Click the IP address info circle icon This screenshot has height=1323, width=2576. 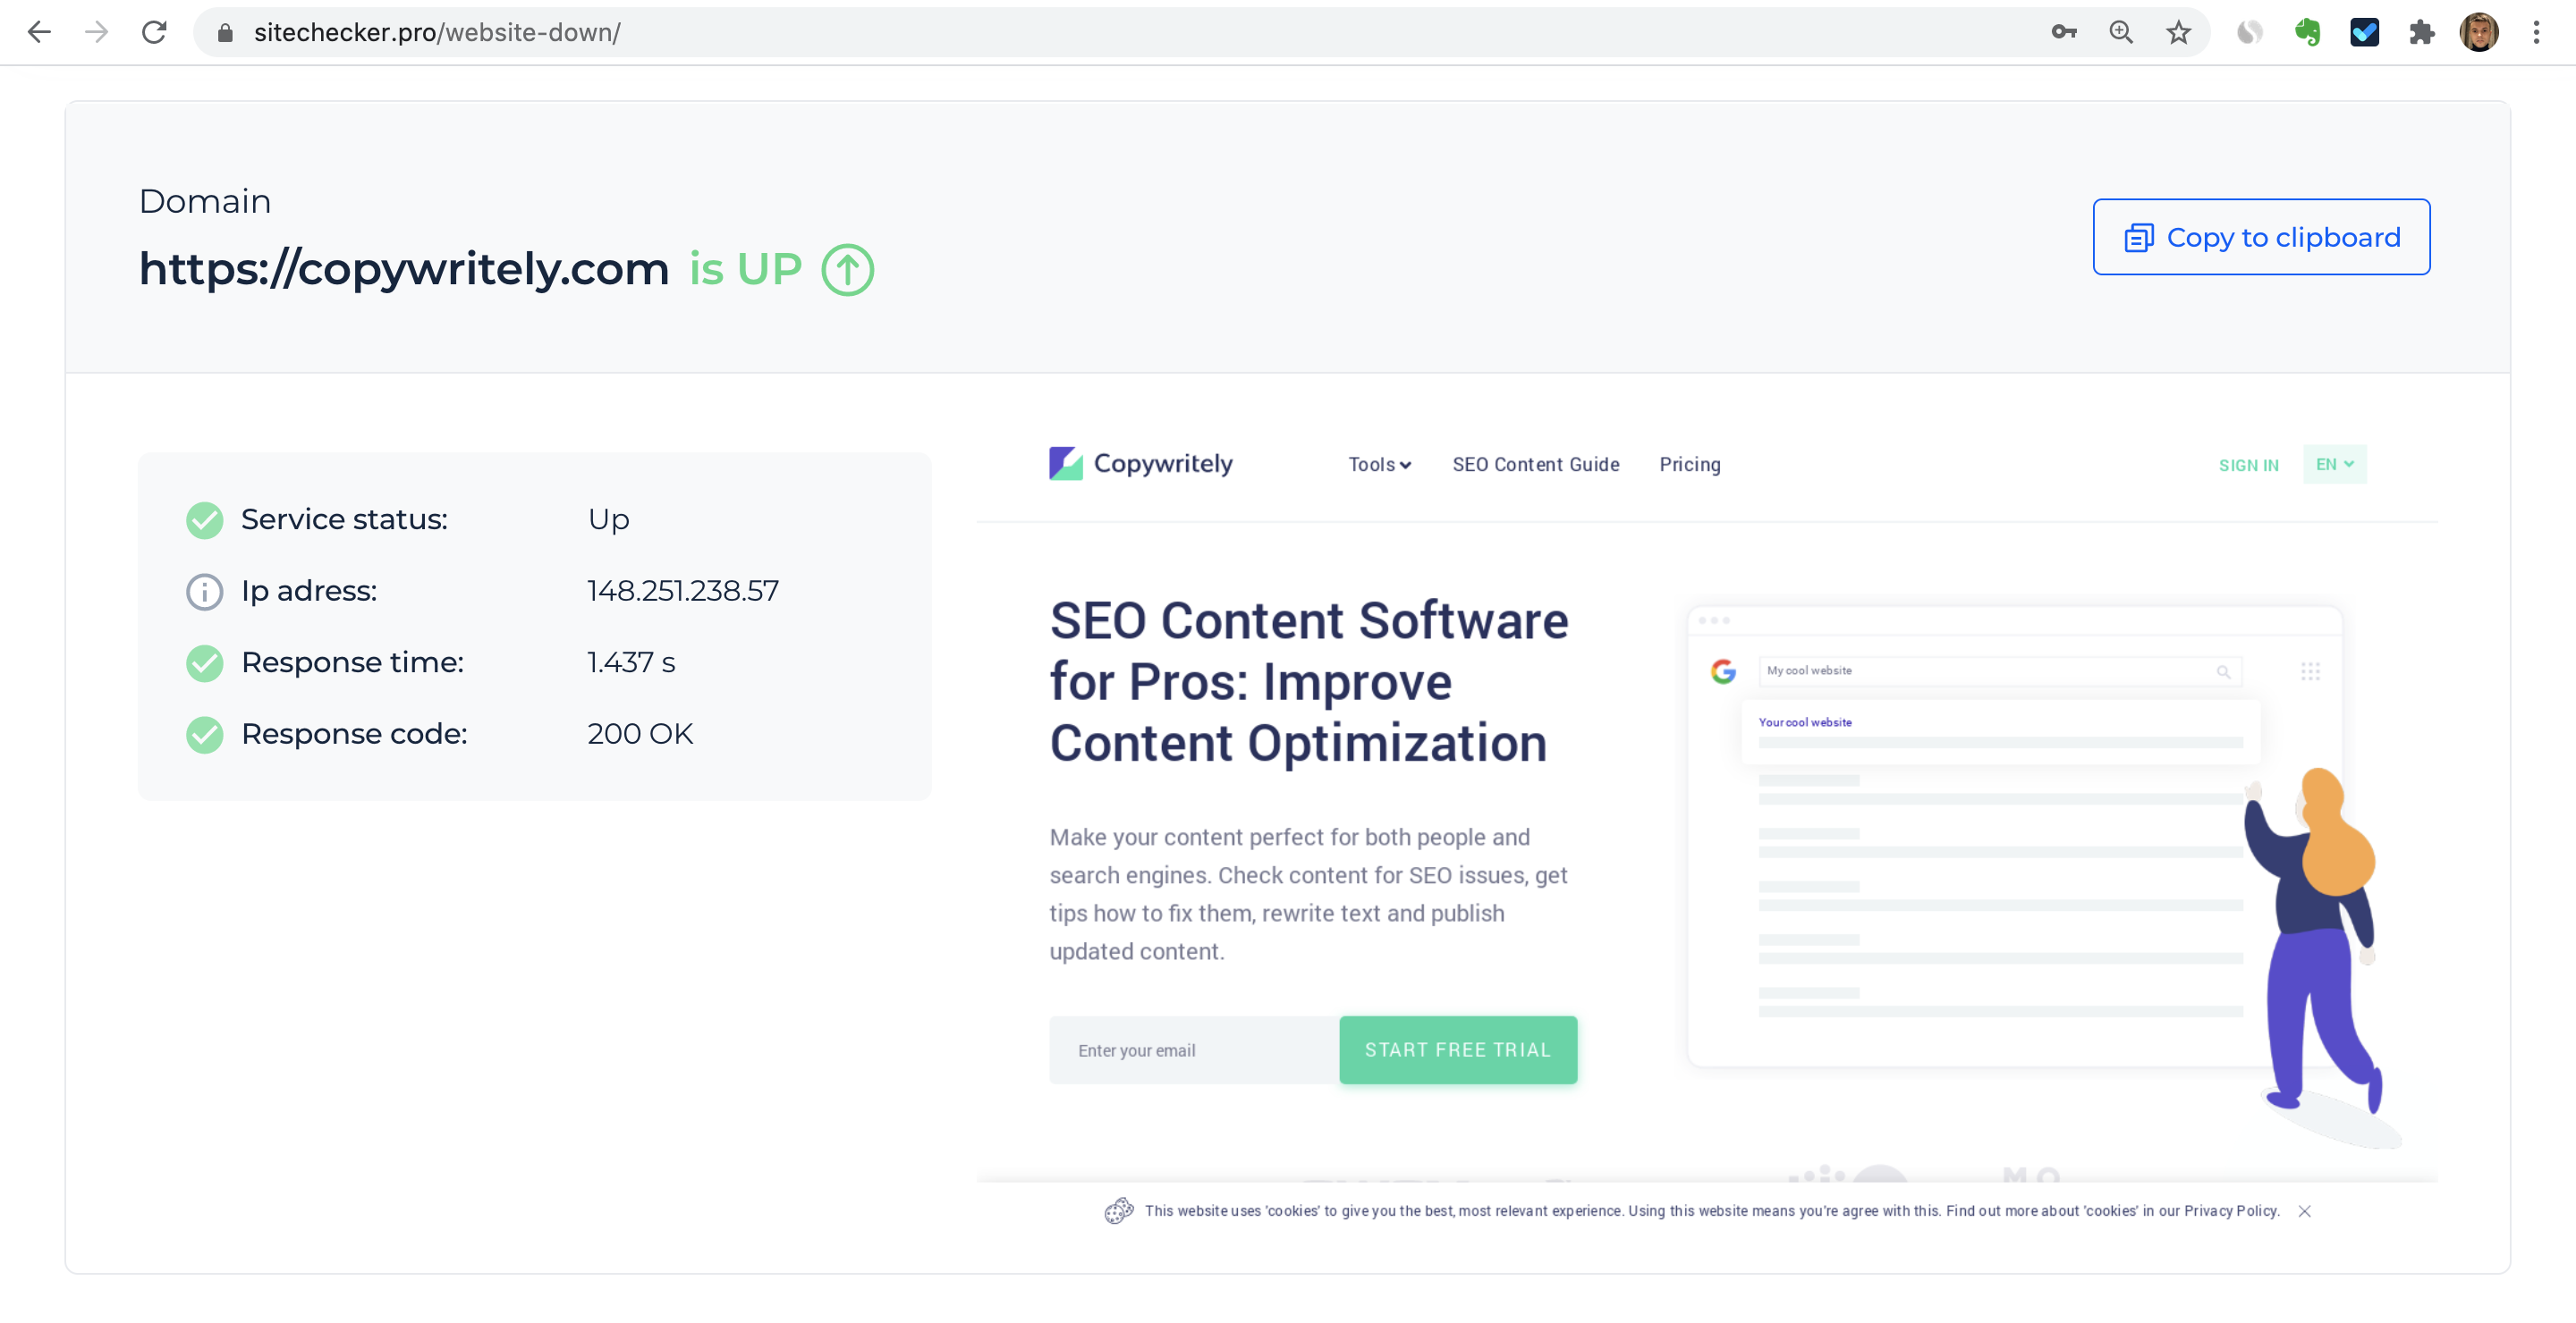pos(202,591)
